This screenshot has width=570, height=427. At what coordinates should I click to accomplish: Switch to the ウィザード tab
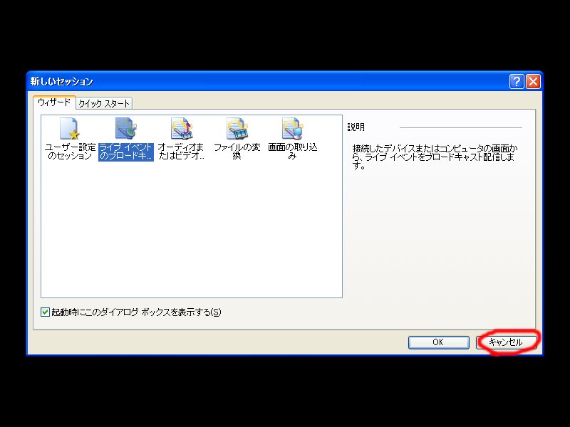(x=54, y=102)
